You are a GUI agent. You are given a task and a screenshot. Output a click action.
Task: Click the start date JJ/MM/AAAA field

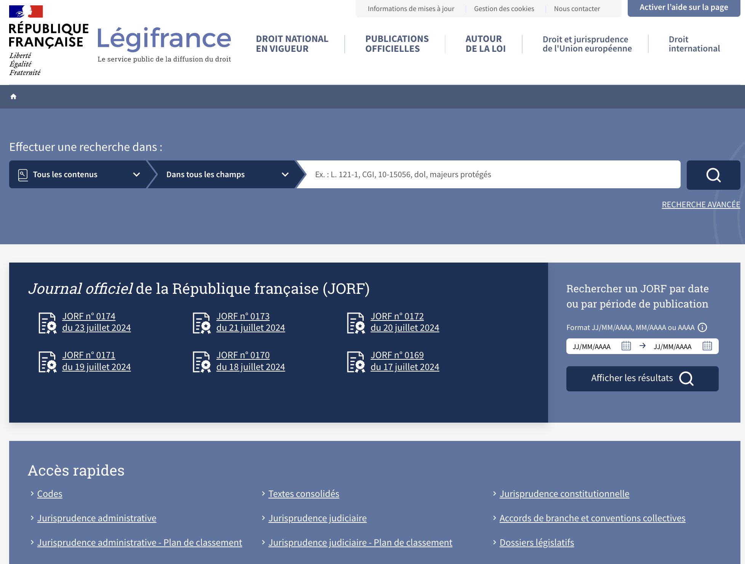592,346
